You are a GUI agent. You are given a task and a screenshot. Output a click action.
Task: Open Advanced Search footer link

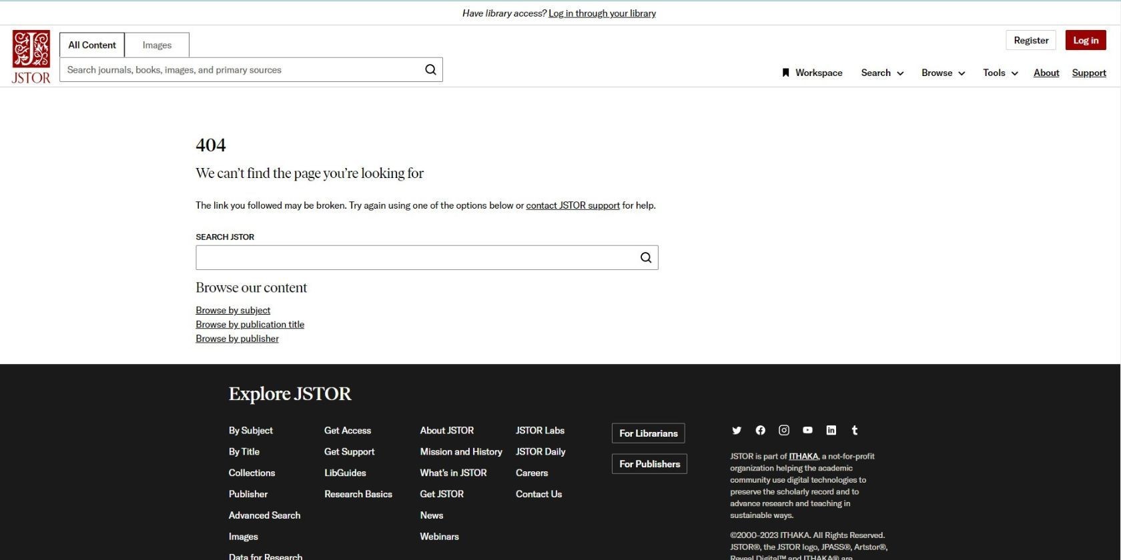tap(264, 515)
